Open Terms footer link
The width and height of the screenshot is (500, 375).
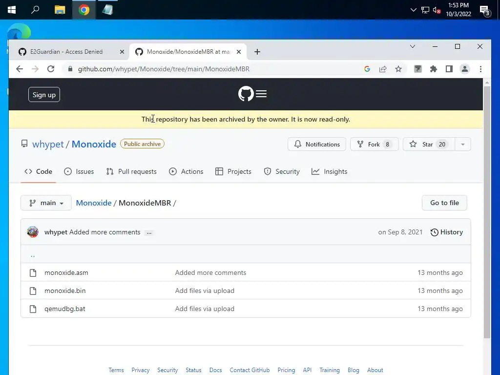click(x=116, y=370)
